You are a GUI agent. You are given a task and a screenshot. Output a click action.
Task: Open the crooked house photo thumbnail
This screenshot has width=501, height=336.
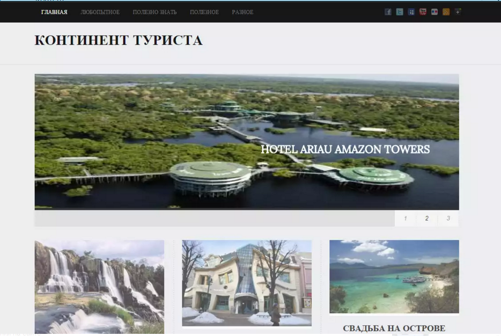tap(247, 283)
